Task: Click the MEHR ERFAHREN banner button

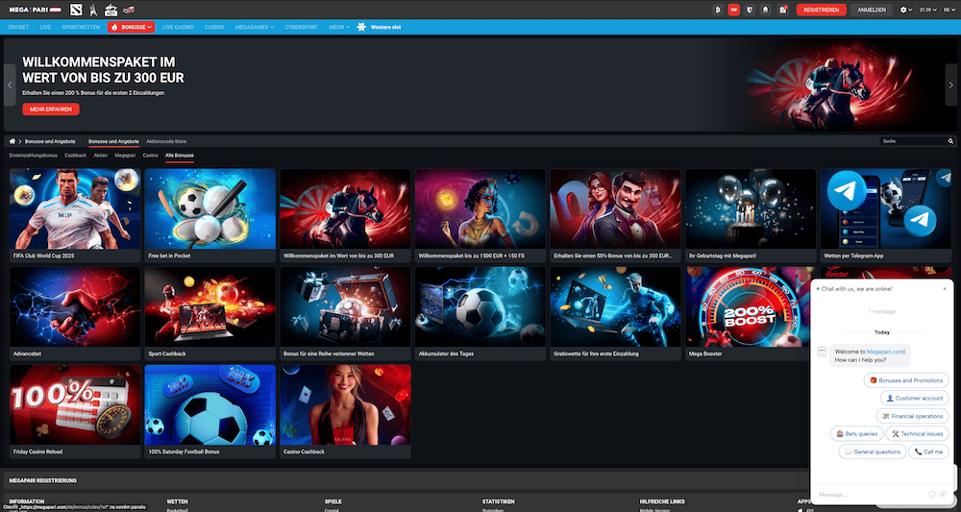Action: point(50,110)
